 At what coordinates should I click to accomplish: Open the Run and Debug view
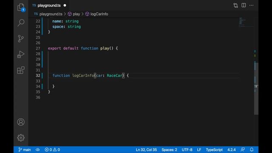coord(21,54)
